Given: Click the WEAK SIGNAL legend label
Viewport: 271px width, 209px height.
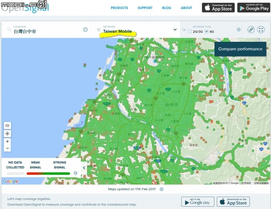Looking at the screenshot, I should [35, 165].
